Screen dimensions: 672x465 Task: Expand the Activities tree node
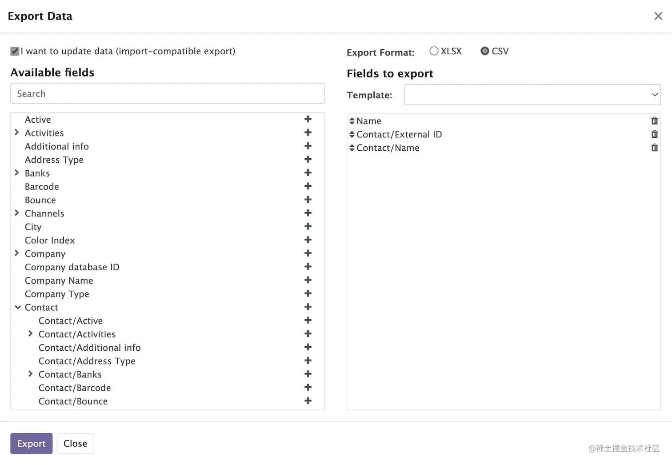coord(17,132)
